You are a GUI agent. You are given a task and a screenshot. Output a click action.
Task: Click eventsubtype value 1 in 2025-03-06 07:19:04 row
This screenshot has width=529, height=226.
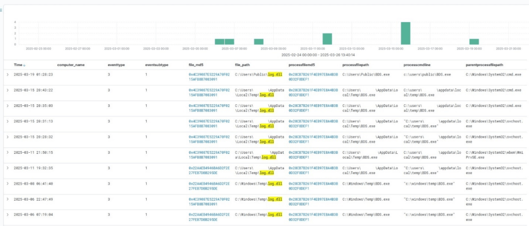pos(146,215)
